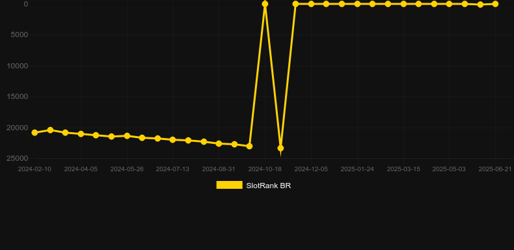Screen dimensions: 514x250
Task: Click the 2024-10-18 x-axis date label
Action: tap(265, 169)
